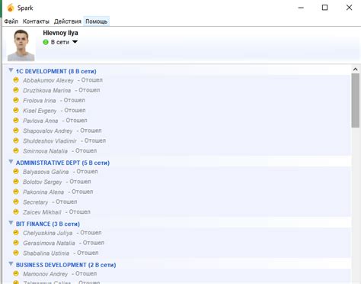Click the green online status indicator
The image size is (361, 284).
tap(46, 42)
